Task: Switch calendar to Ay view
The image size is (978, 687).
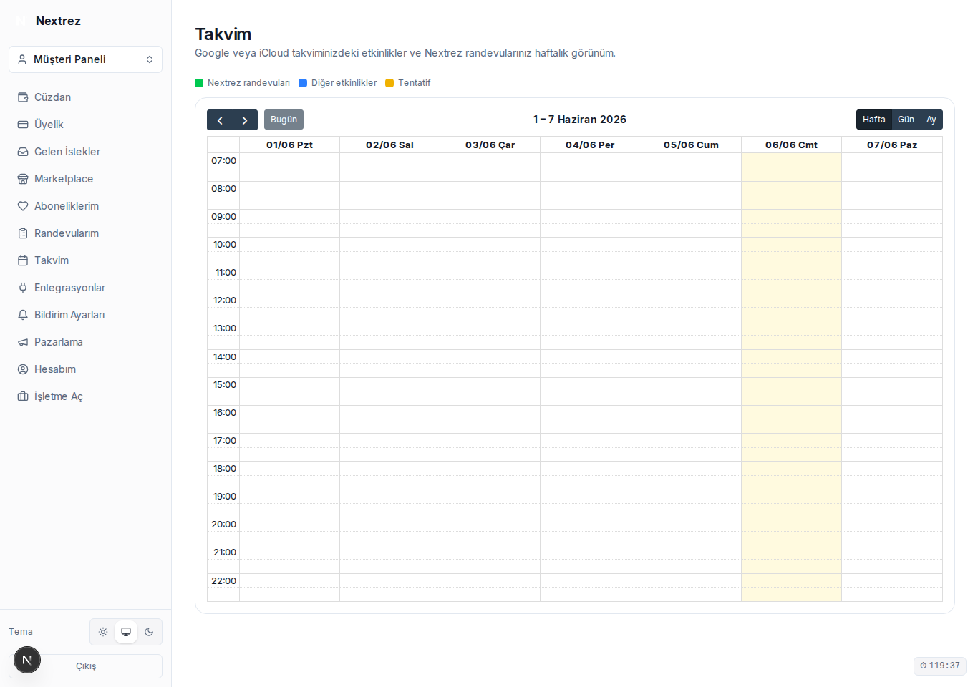Action: 931,120
